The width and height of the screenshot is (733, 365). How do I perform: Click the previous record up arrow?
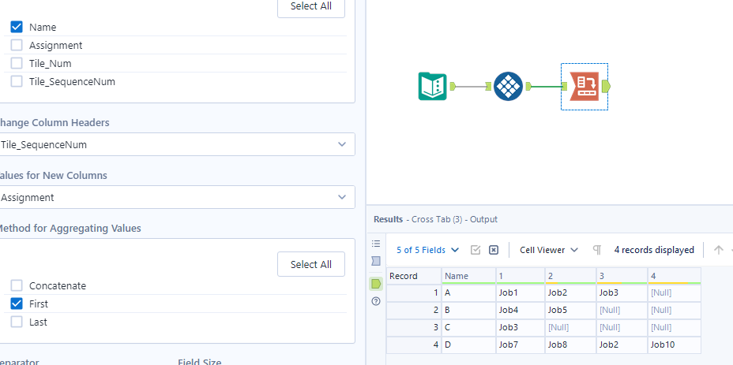(x=718, y=250)
